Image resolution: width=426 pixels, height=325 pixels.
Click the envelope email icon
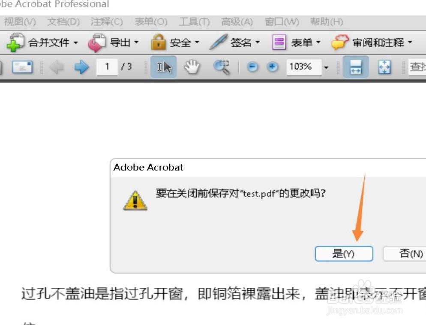pos(22,67)
